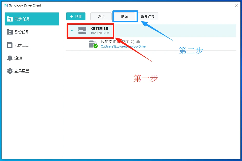Open the 同步任务 sync tasks section
The width and height of the screenshot is (242, 161).
tap(32, 19)
